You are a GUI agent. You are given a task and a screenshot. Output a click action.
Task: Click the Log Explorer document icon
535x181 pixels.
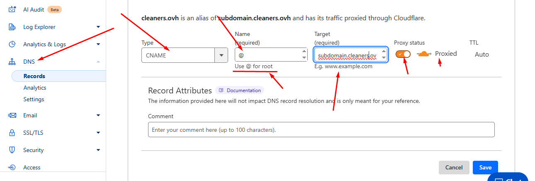[12, 27]
